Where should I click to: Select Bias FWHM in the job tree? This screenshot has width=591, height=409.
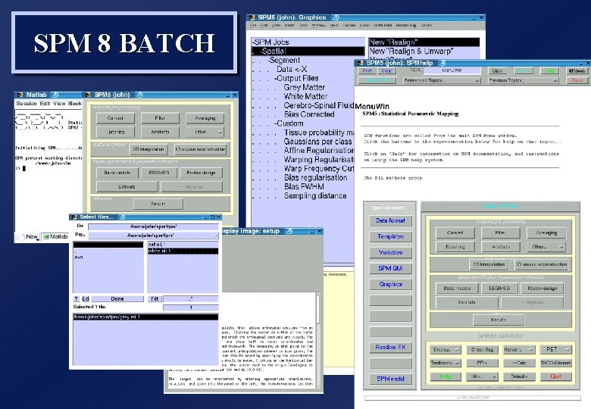click(304, 187)
